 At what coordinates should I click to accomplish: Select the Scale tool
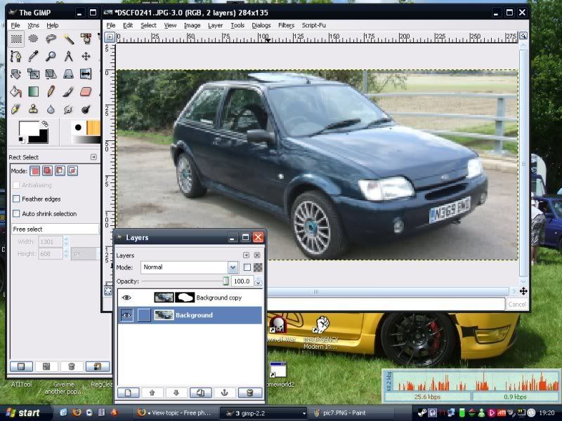pyautogui.click(x=33, y=74)
